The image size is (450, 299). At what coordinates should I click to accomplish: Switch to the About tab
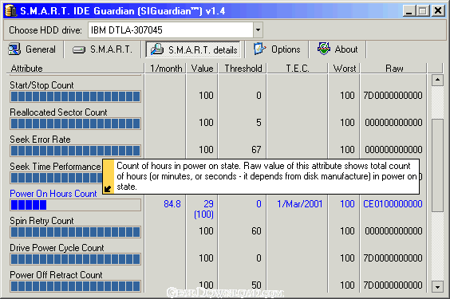point(337,49)
